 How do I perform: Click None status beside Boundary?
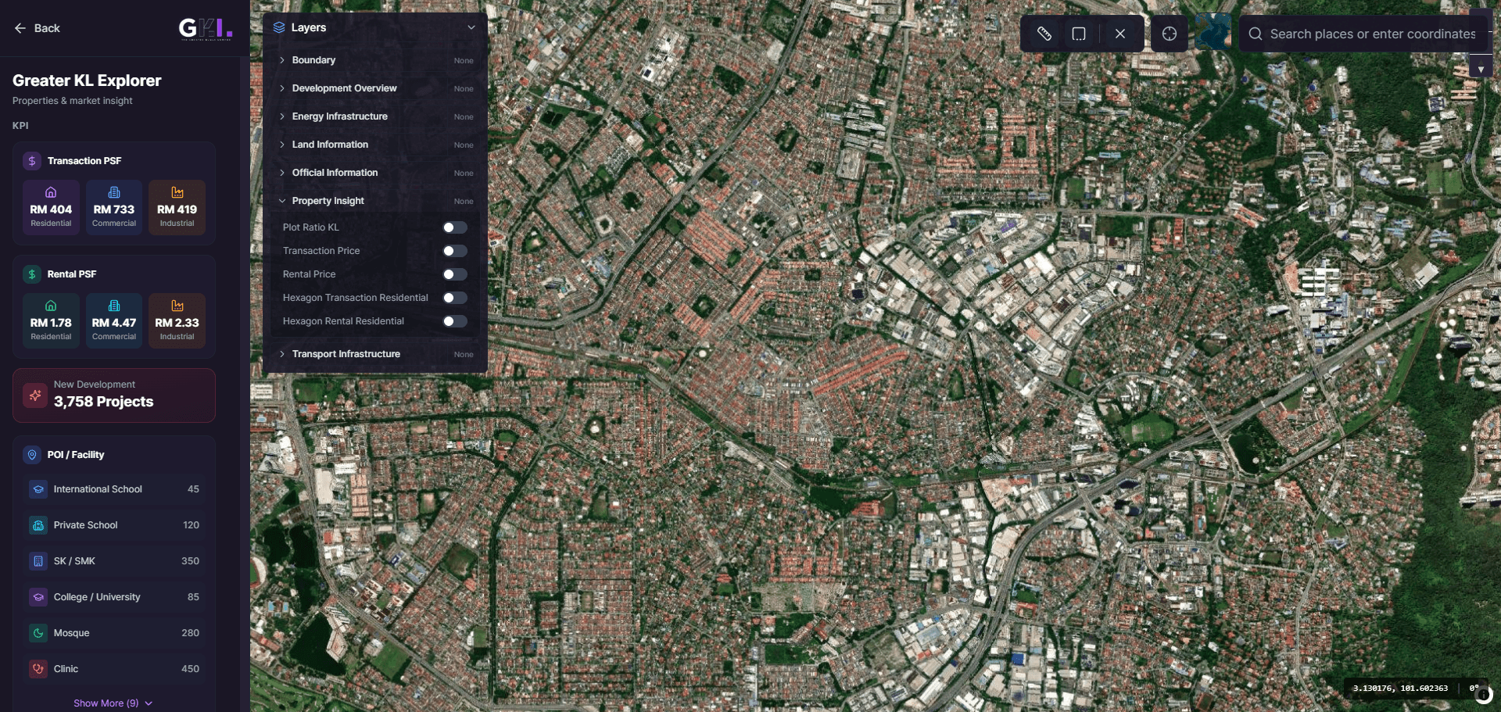[x=464, y=61]
